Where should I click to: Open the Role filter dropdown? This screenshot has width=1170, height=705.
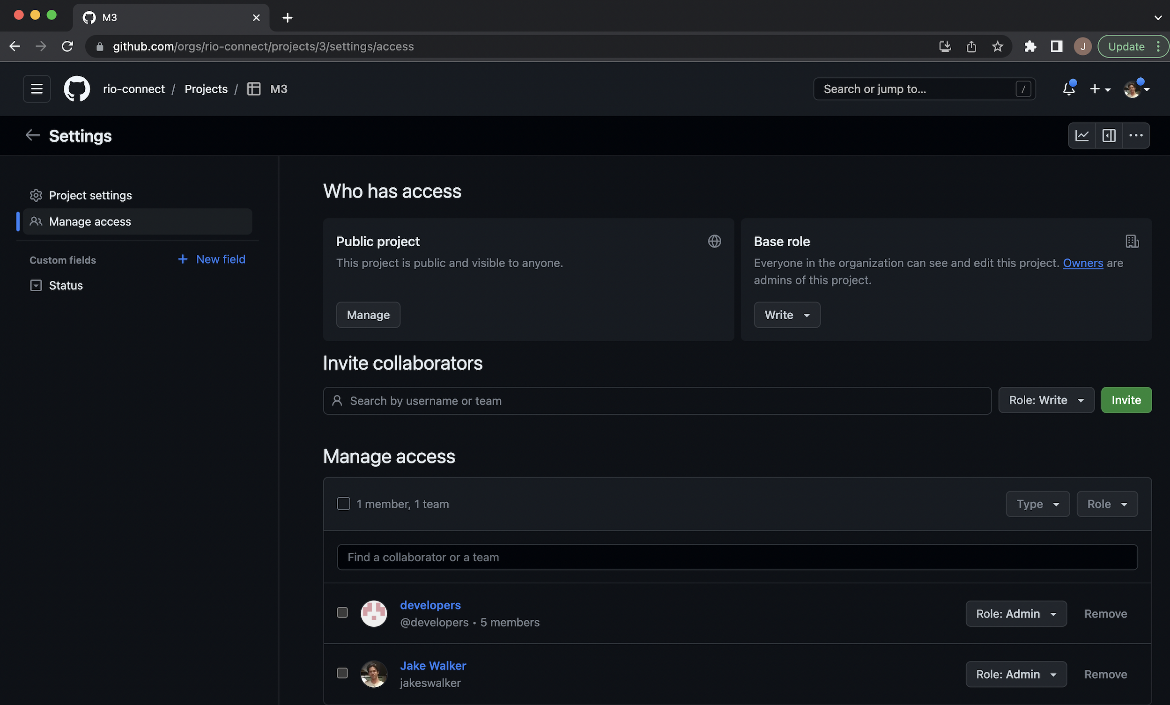tap(1107, 504)
